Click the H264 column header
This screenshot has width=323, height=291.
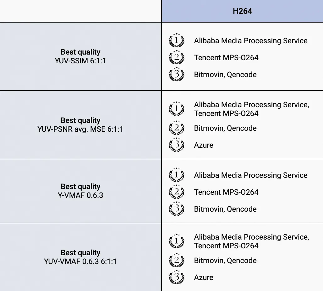pos(242,11)
